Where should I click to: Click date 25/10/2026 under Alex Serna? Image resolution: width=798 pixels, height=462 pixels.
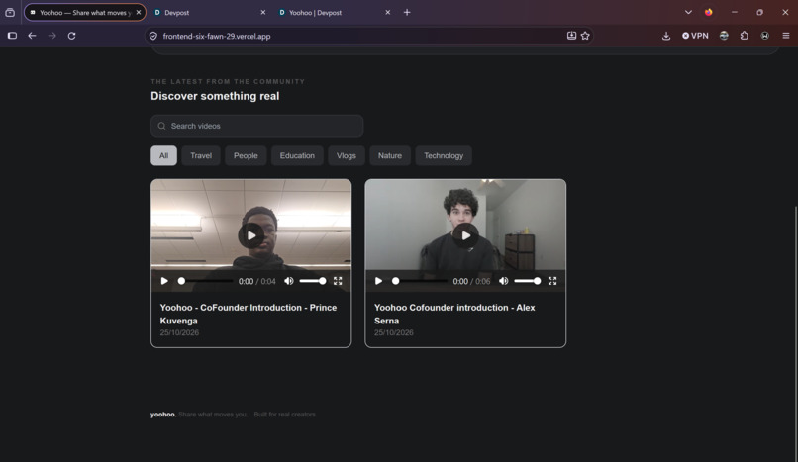click(x=394, y=333)
